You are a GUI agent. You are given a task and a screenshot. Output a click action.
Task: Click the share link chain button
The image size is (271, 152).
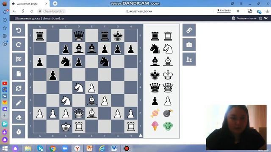pyautogui.click(x=189, y=30)
